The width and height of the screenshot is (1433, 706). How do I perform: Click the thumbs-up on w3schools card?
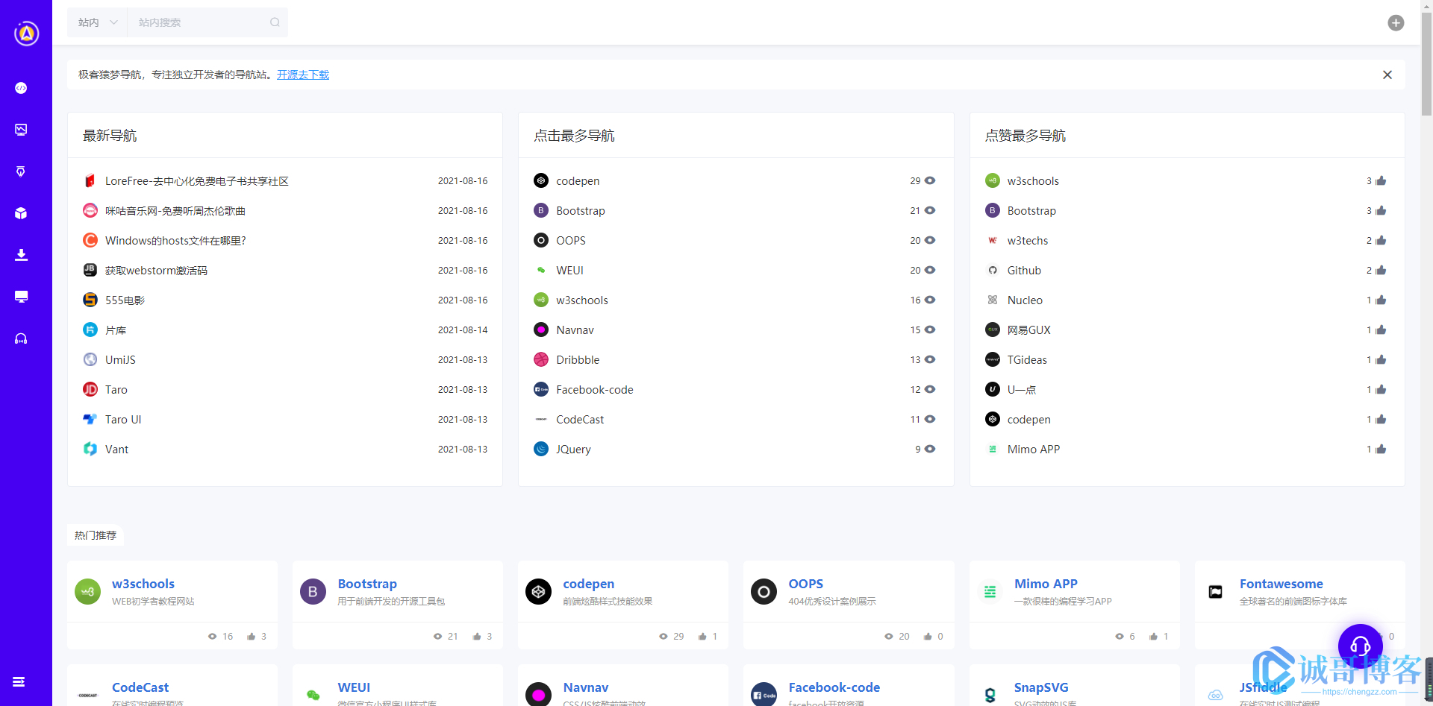252,637
